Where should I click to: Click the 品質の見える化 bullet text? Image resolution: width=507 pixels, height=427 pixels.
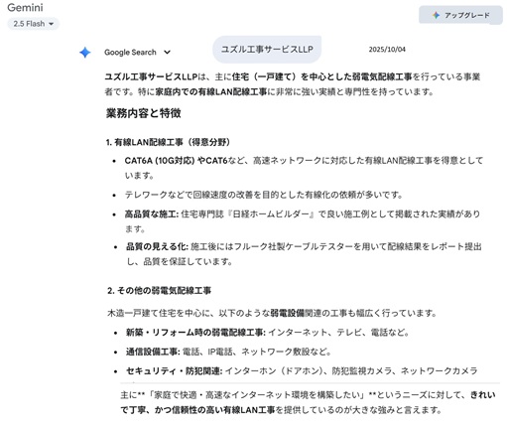[x=304, y=254]
